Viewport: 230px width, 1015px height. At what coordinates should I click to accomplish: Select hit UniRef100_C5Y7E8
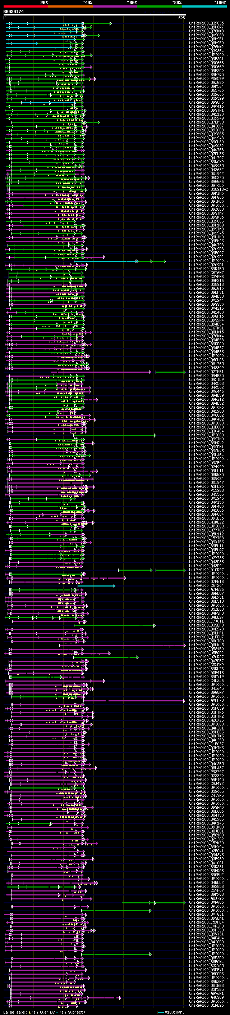pos(206,538)
